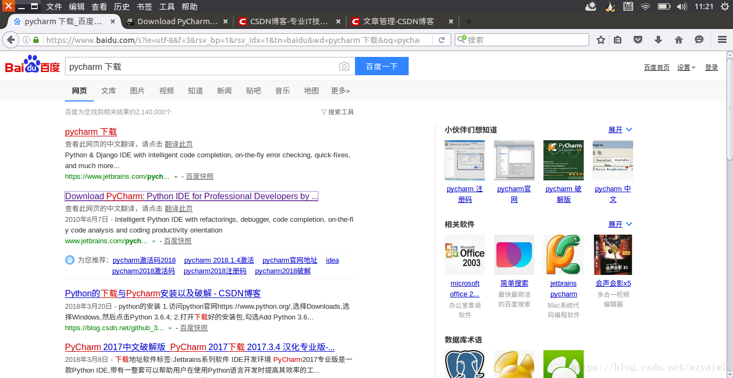Click 翻译此页 under Download PyCharm result
Viewport: 733px width, 378px height.
179,209
